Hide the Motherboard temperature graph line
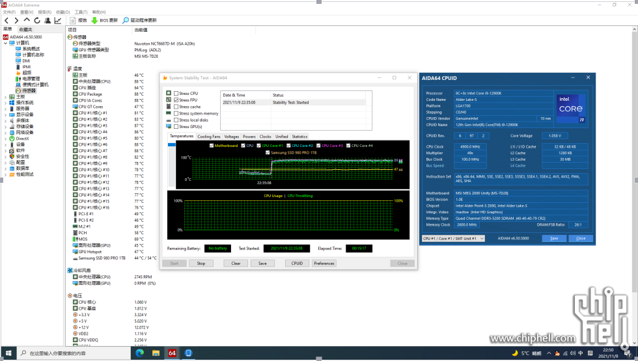Viewport: 638px width, 361px height. (212, 146)
